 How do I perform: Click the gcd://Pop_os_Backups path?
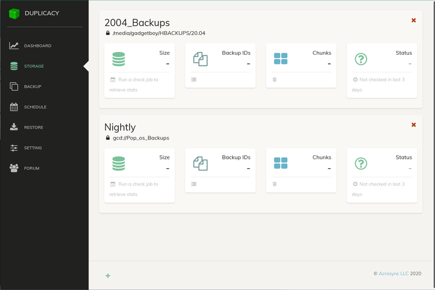[x=141, y=138]
